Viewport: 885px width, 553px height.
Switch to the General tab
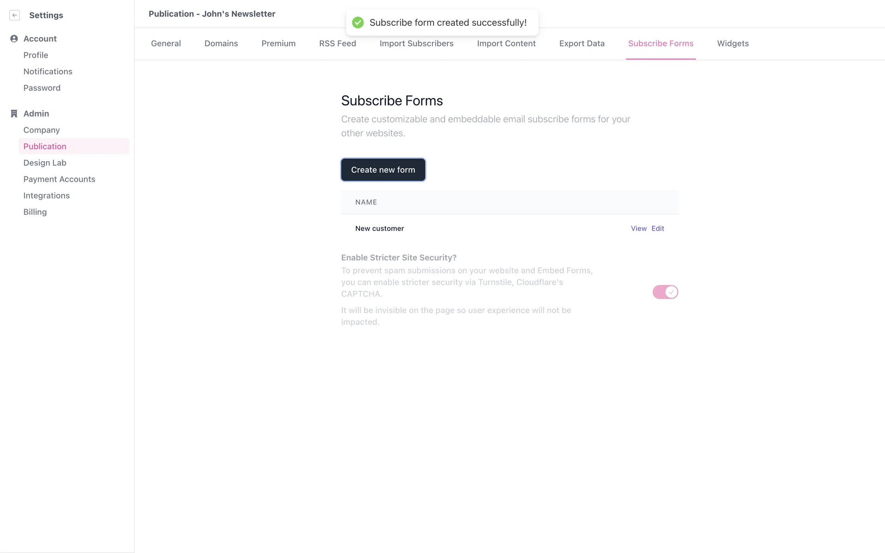166,43
